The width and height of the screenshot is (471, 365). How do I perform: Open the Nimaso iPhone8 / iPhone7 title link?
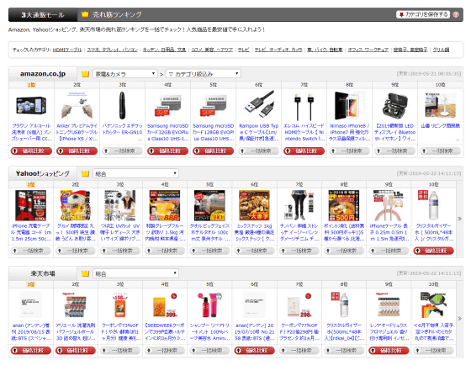pos(350,132)
